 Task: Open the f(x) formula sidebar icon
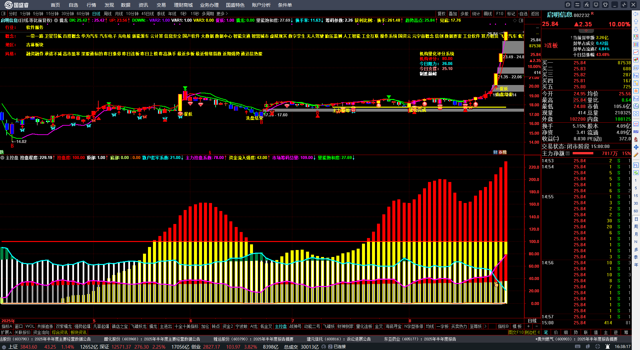point(636,106)
